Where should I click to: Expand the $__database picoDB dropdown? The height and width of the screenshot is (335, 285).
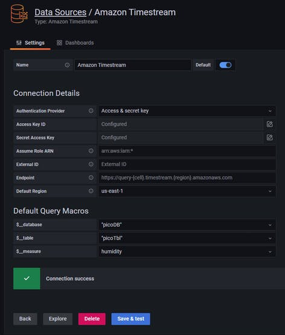(187, 225)
